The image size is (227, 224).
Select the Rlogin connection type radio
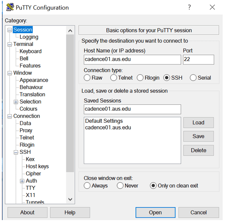pyautogui.click(x=140, y=78)
